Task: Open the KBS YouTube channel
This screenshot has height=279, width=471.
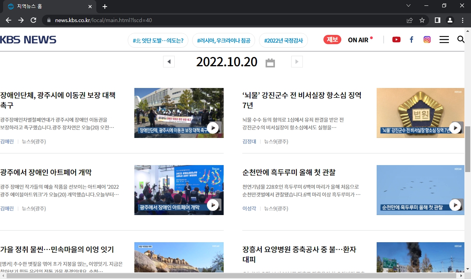Action: [x=396, y=40]
